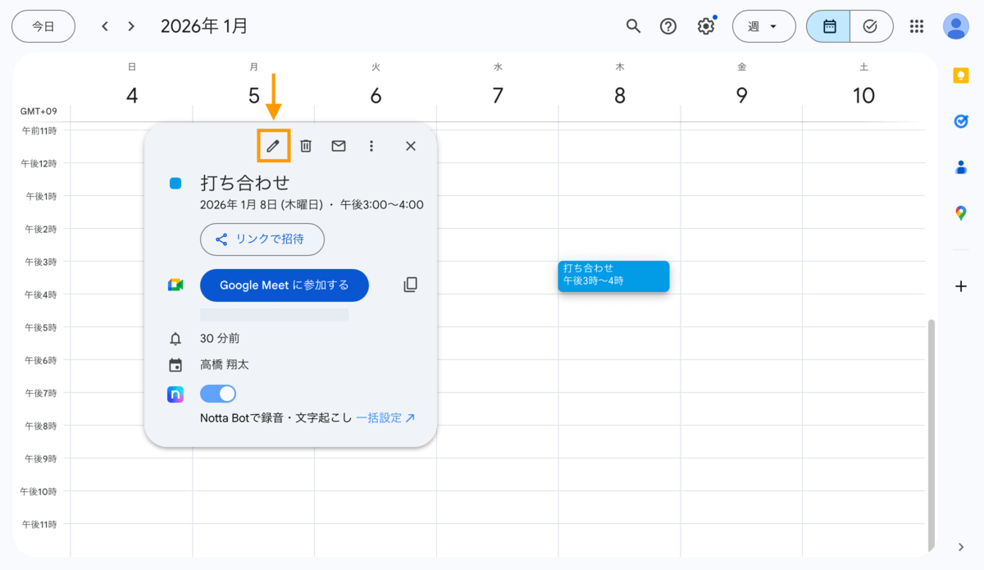The height and width of the screenshot is (570, 984).
Task: Click the bell notification icon
Action: click(x=175, y=339)
